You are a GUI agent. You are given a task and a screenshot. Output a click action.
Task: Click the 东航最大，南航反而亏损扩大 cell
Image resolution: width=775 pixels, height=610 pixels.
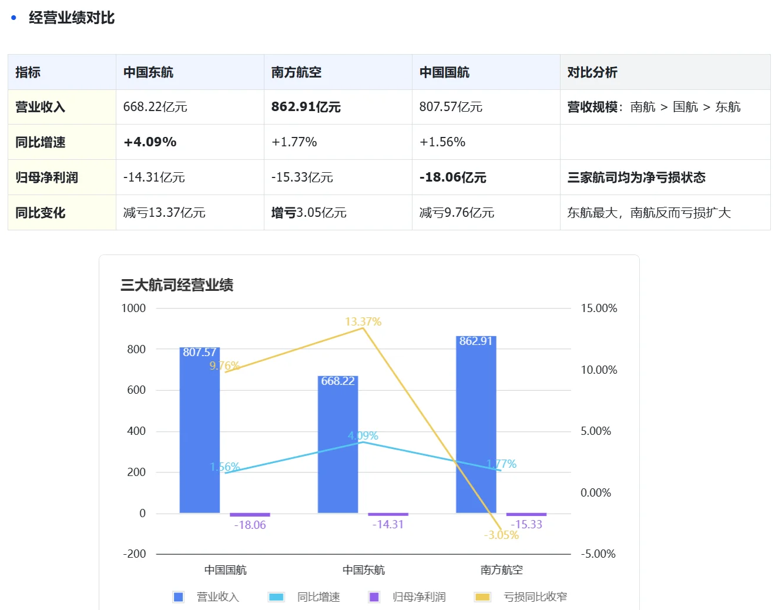click(665, 213)
